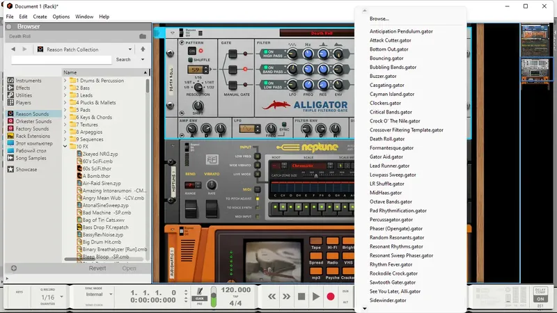This screenshot has height=313, width=557.
Task: Open the Create menu
Action: tap(40, 17)
